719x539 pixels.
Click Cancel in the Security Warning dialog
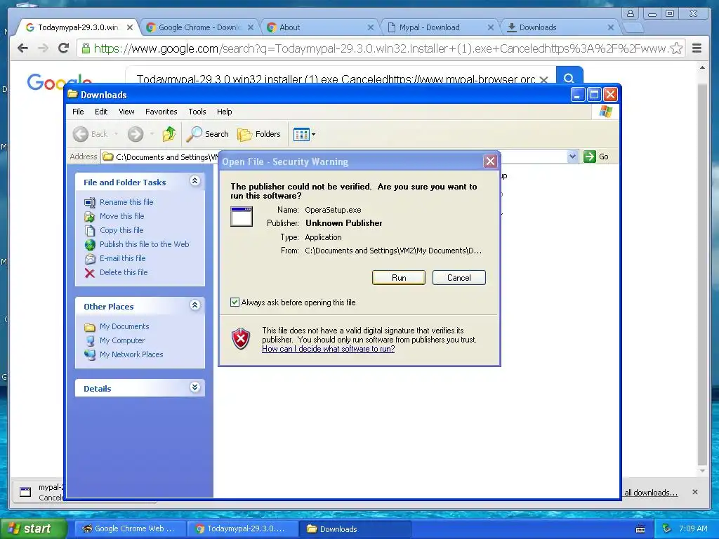tap(459, 278)
